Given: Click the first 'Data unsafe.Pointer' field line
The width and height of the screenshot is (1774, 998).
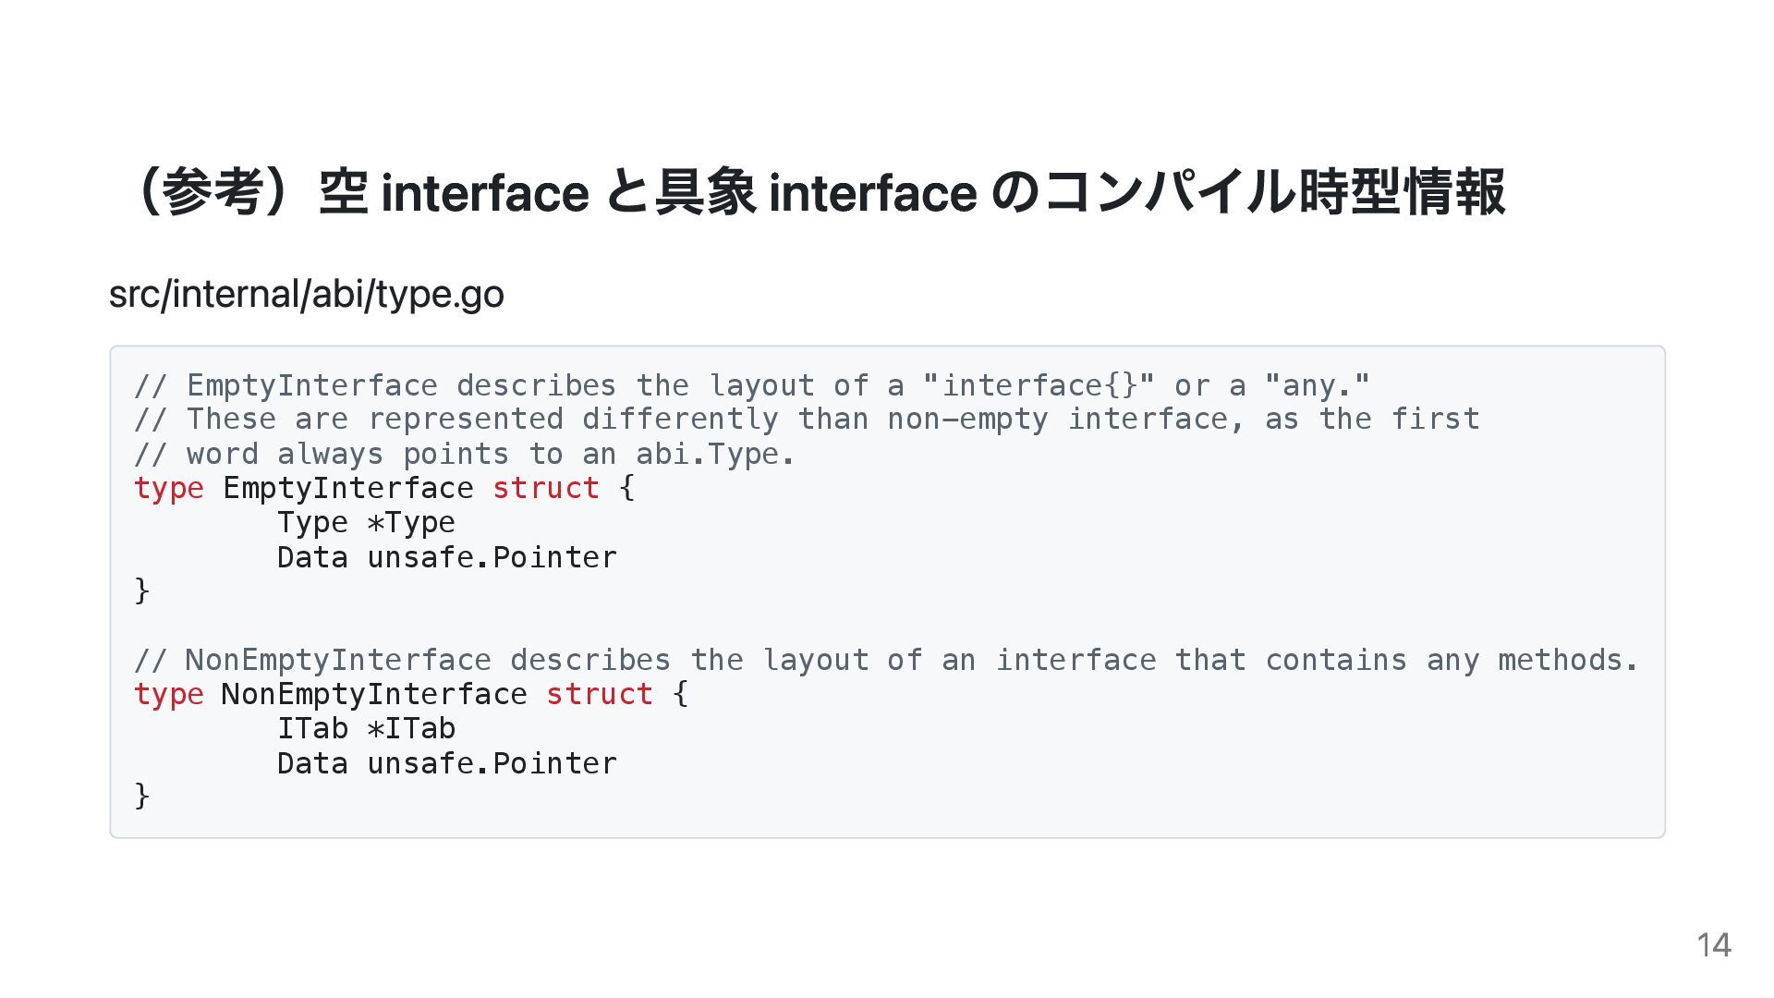Looking at the screenshot, I should tap(447, 557).
